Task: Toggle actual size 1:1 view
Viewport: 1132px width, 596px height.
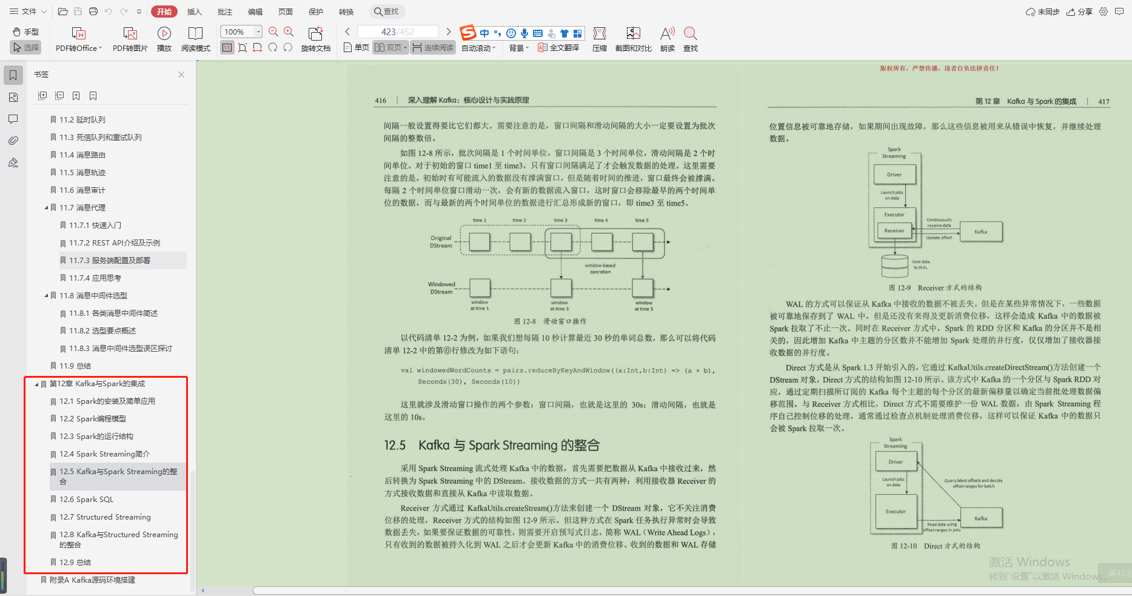Action: pos(227,47)
